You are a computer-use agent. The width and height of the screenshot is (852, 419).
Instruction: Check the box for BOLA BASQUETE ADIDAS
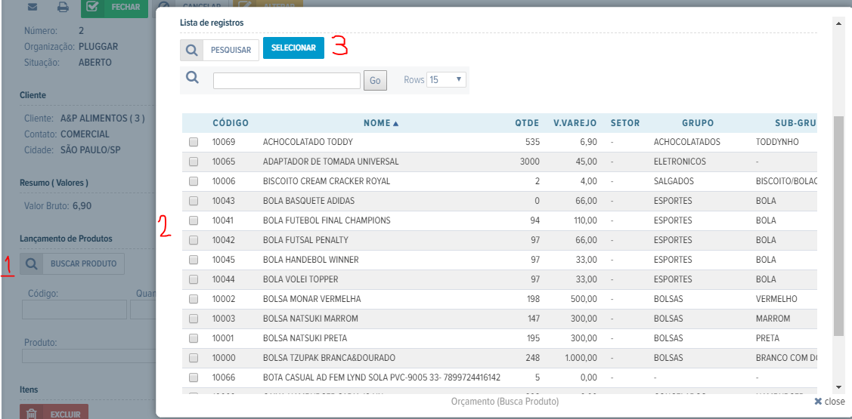pos(194,201)
